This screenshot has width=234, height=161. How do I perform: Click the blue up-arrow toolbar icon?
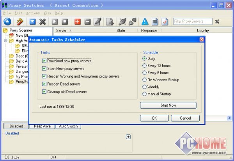tap(7, 21)
